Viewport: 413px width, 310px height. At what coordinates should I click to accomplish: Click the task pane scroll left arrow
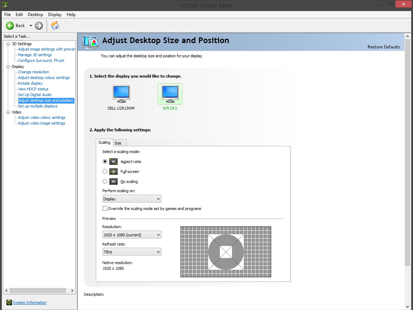click(6, 290)
